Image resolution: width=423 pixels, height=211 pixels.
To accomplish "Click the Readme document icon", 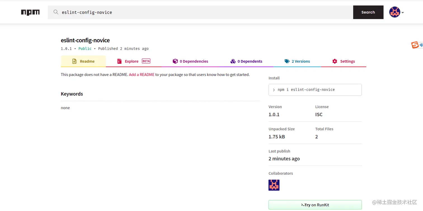I will click(74, 61).
